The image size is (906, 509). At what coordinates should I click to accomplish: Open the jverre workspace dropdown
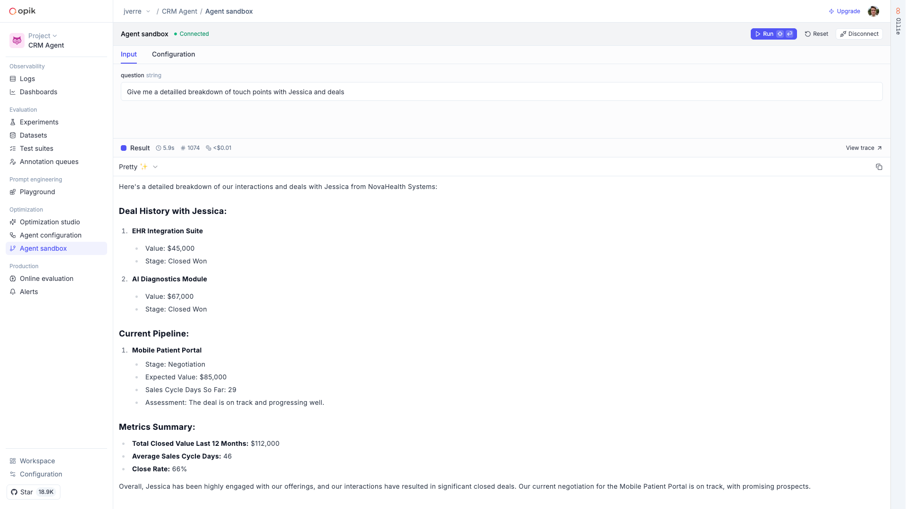point(137,11)
